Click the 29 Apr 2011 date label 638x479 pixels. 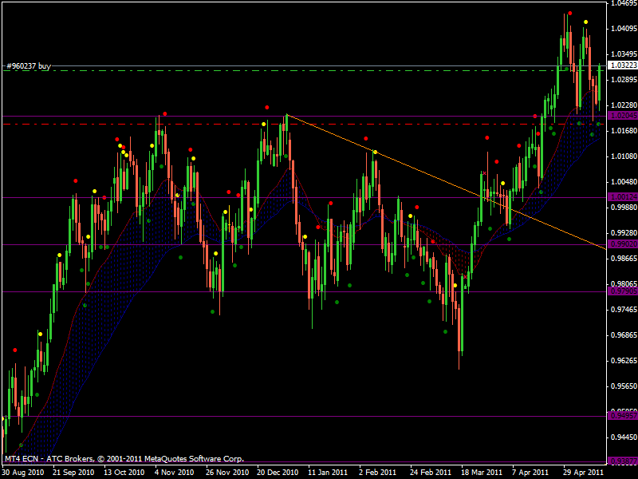click(x=583, y=473)
